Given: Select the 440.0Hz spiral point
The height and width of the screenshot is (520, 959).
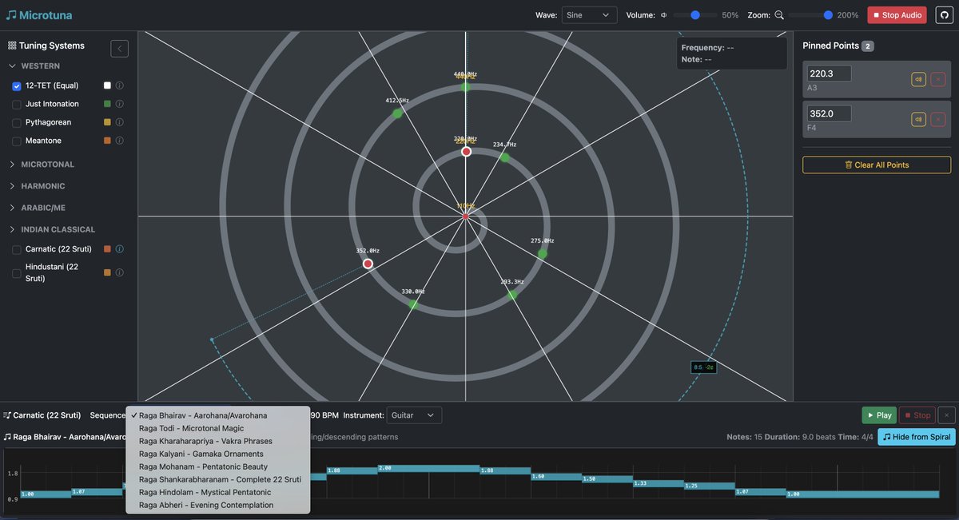Looking at the screenshot, I should click(465, 85).
